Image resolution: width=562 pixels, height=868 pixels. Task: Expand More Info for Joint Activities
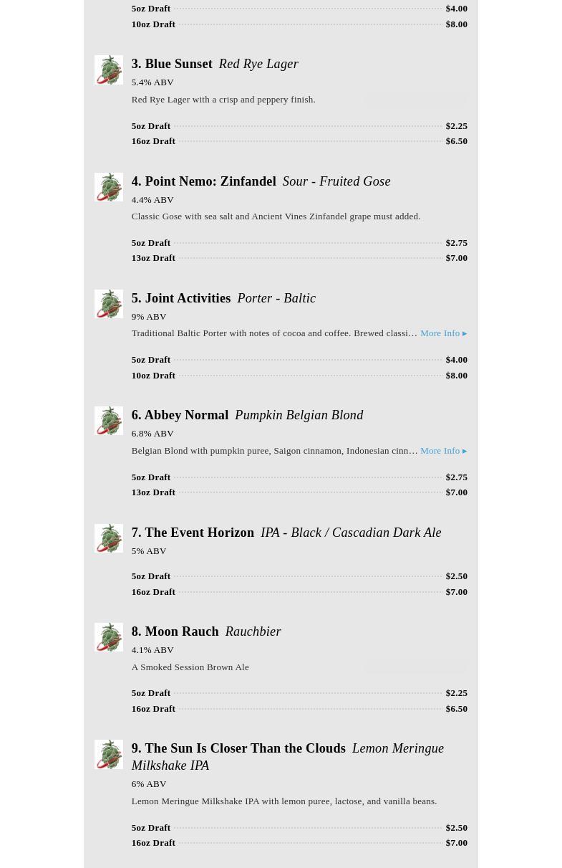tap(443, 333)
